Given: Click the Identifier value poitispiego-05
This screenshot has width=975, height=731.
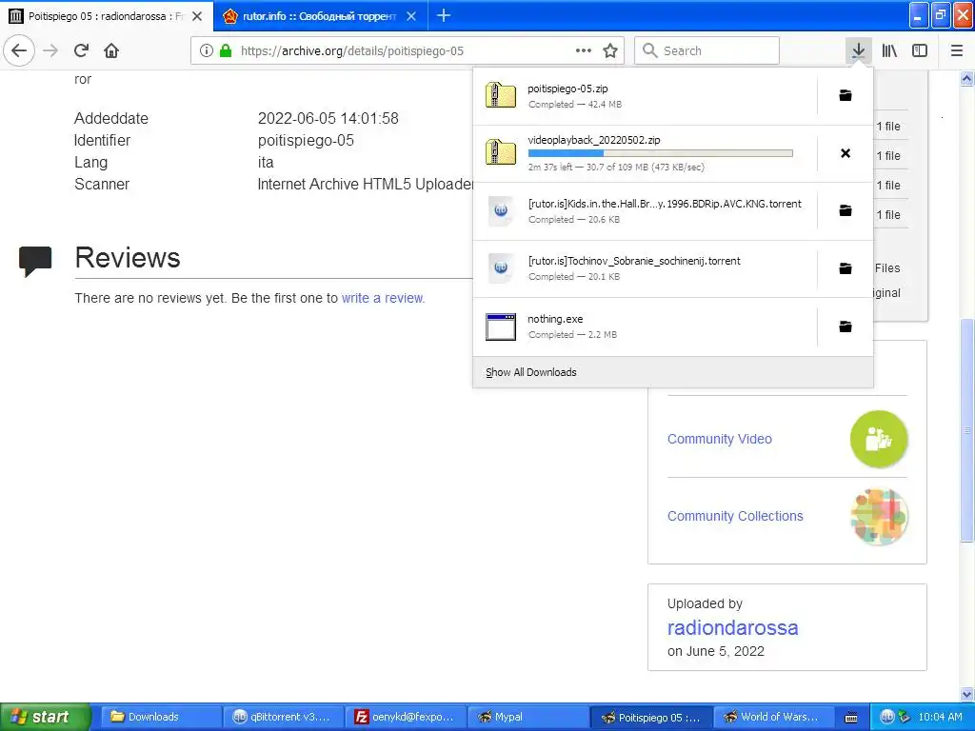Looking at the screenshot, I should [306, 141].
